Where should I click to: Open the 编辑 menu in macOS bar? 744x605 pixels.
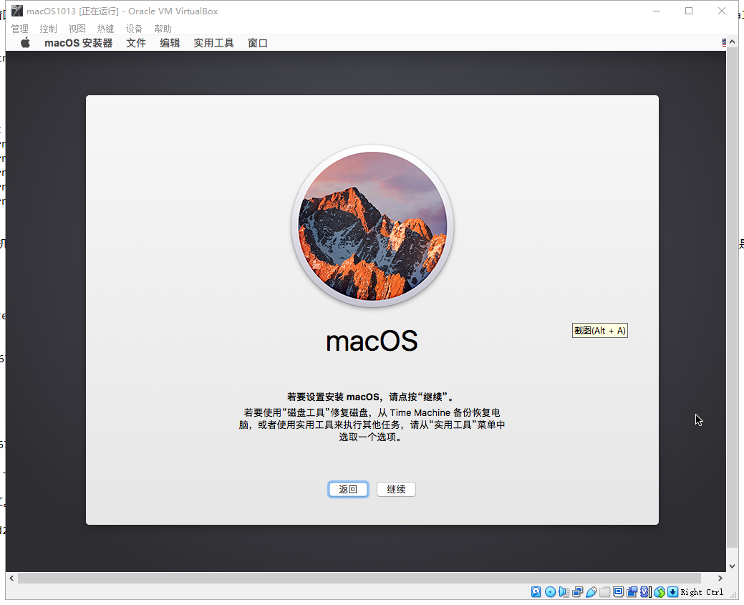(170, 43)
